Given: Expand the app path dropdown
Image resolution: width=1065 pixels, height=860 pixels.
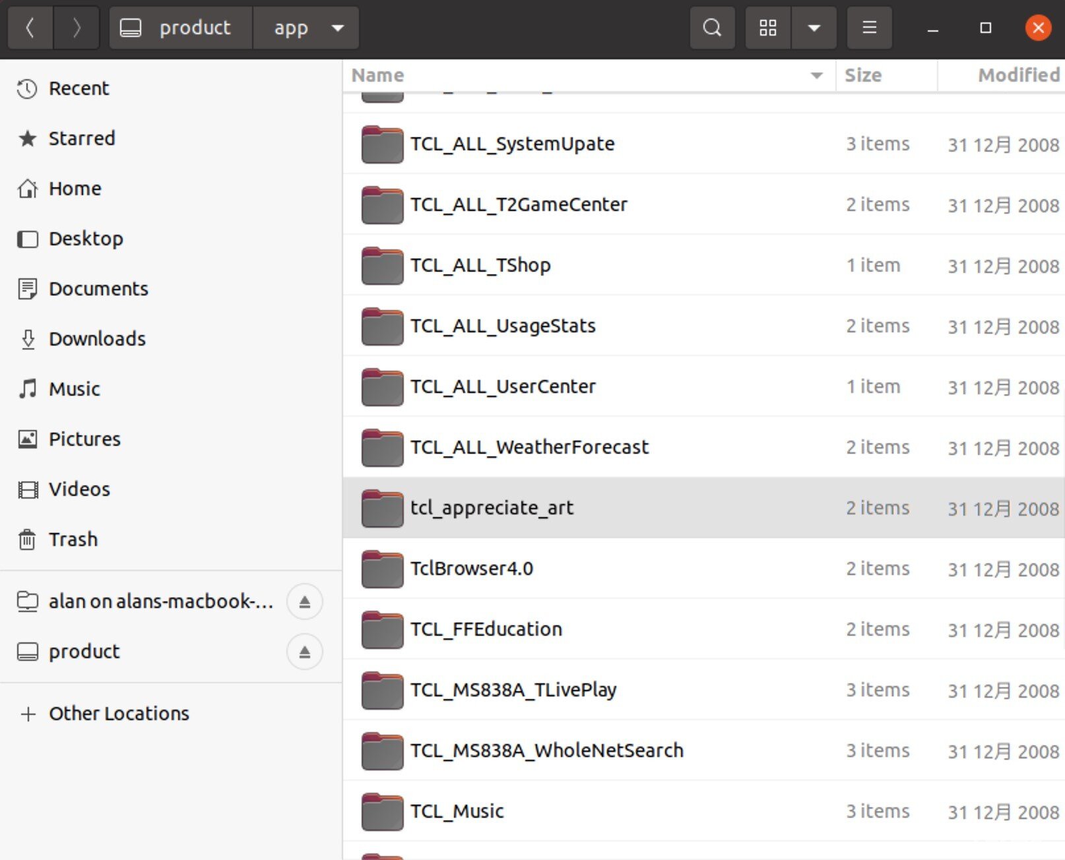Looking at the screenshot, I should click(x=338, y=28).
